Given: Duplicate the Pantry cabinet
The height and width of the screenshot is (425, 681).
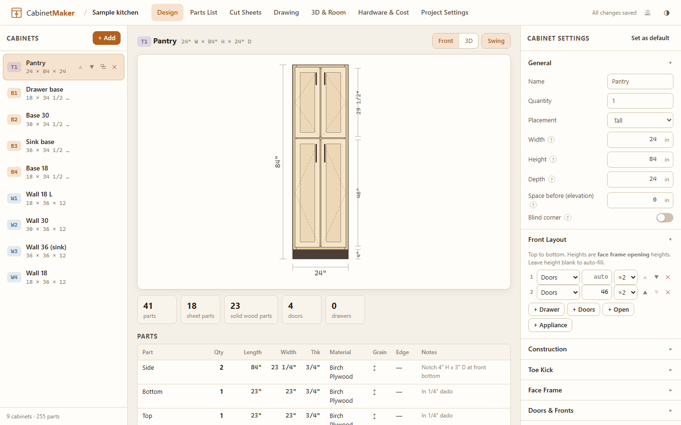Looking at the screenshot, I should click(103, 67).
